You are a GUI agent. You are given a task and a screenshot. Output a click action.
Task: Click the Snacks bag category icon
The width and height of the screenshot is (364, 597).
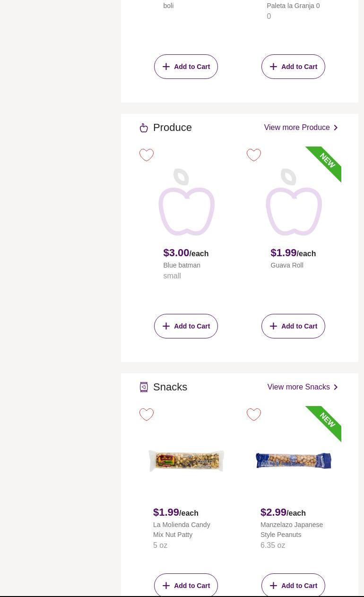[144, 387]
